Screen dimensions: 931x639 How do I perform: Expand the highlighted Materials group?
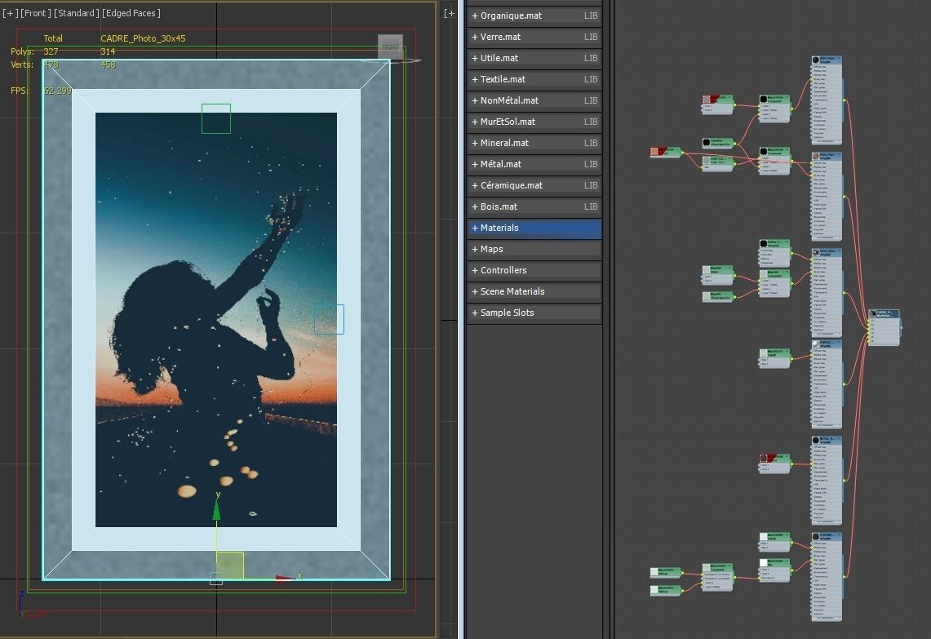click(534, 228)
